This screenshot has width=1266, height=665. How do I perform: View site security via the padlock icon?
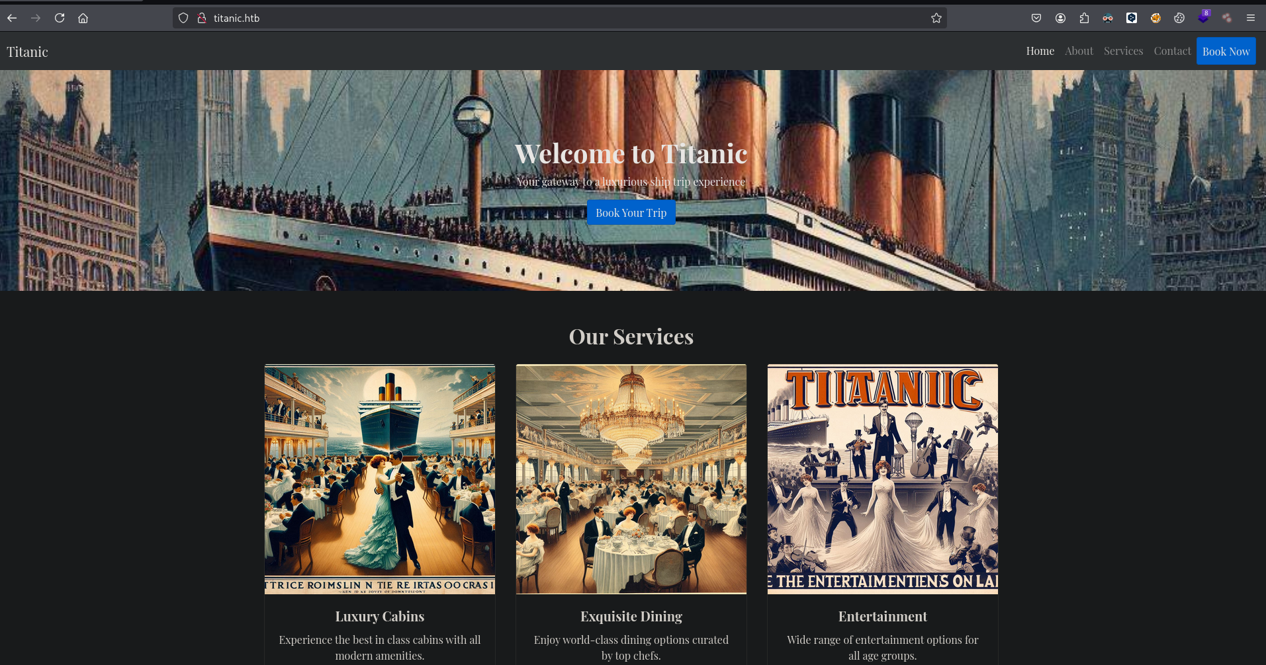pyautogui.click(x=202, y=18)
